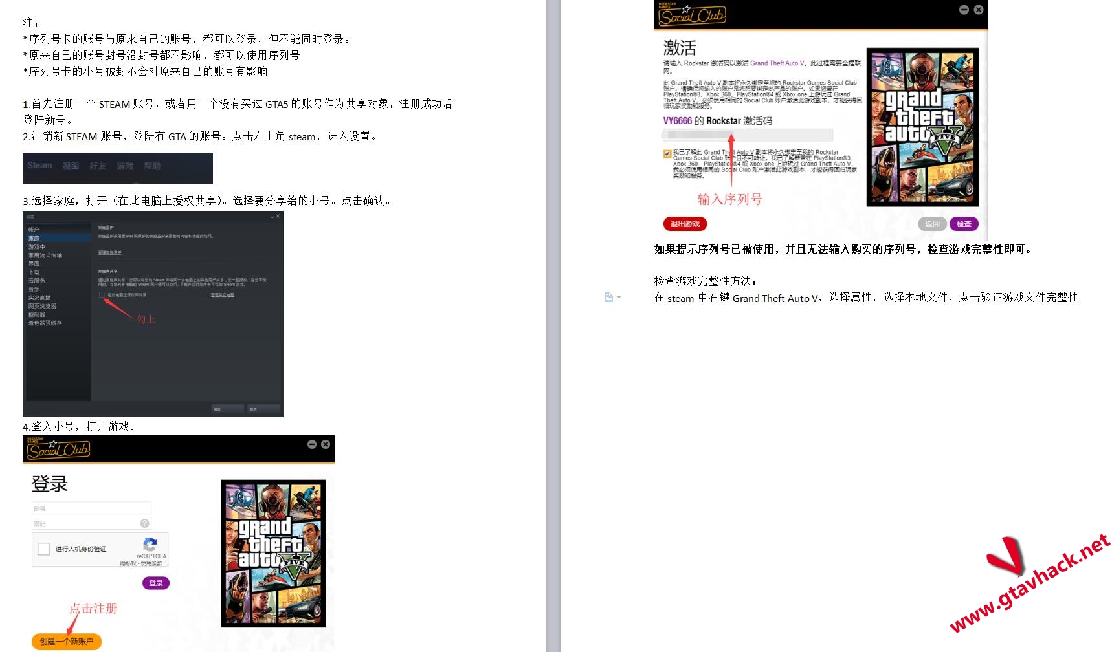Open the reCAPTCHA 隐私权 link
Viewport: 1112px width, 652px height.
tap(128, 563)
